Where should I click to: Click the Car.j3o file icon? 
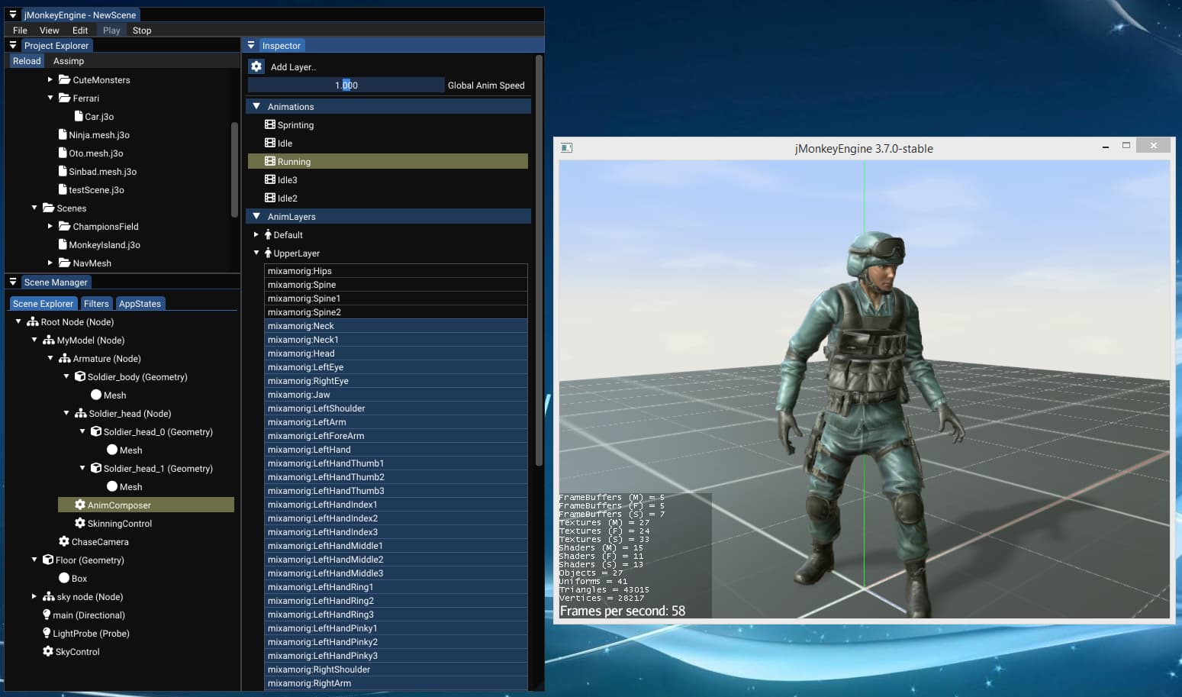pos(79,116)
